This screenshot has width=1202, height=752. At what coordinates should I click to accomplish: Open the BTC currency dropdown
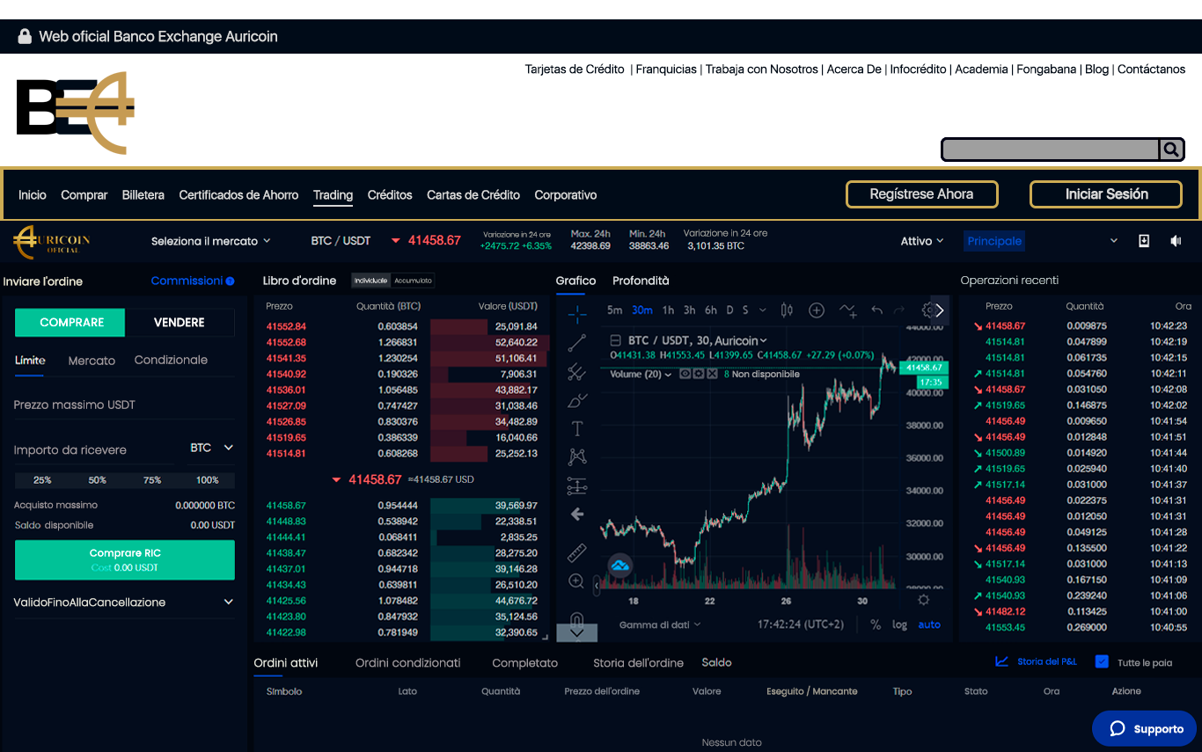coord(211,448)
